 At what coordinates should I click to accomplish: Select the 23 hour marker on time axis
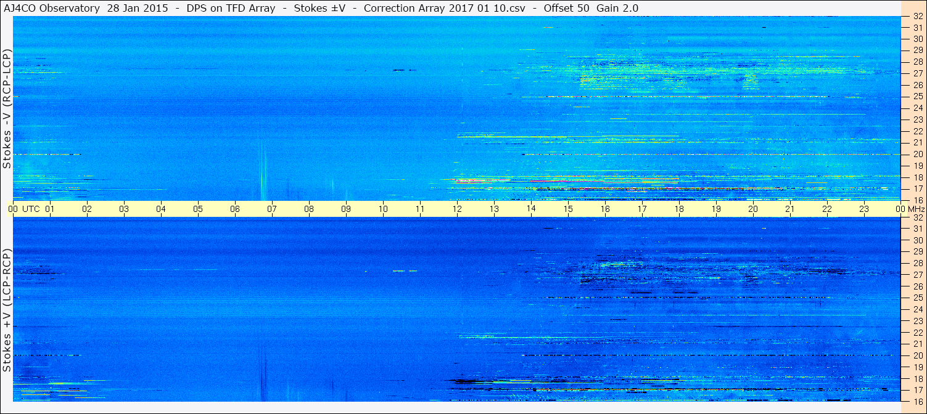click(864, 209)
